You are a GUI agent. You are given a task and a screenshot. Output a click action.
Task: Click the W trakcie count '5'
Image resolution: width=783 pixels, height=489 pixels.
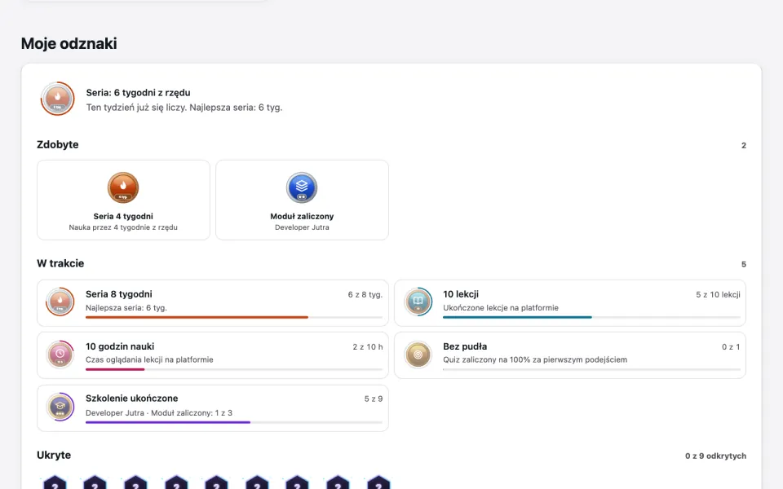pos(744,264)
